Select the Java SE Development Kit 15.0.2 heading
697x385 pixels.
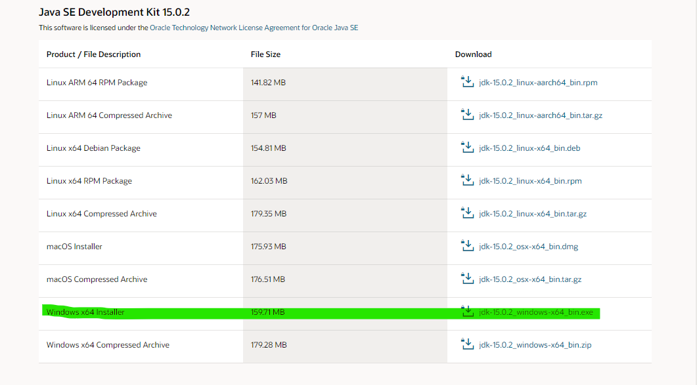114,12
